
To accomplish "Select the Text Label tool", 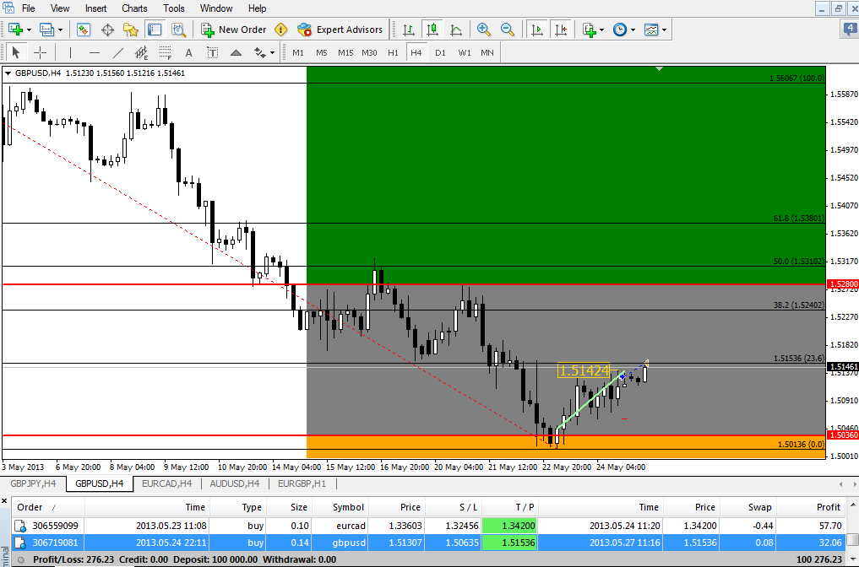I will 212,52.
